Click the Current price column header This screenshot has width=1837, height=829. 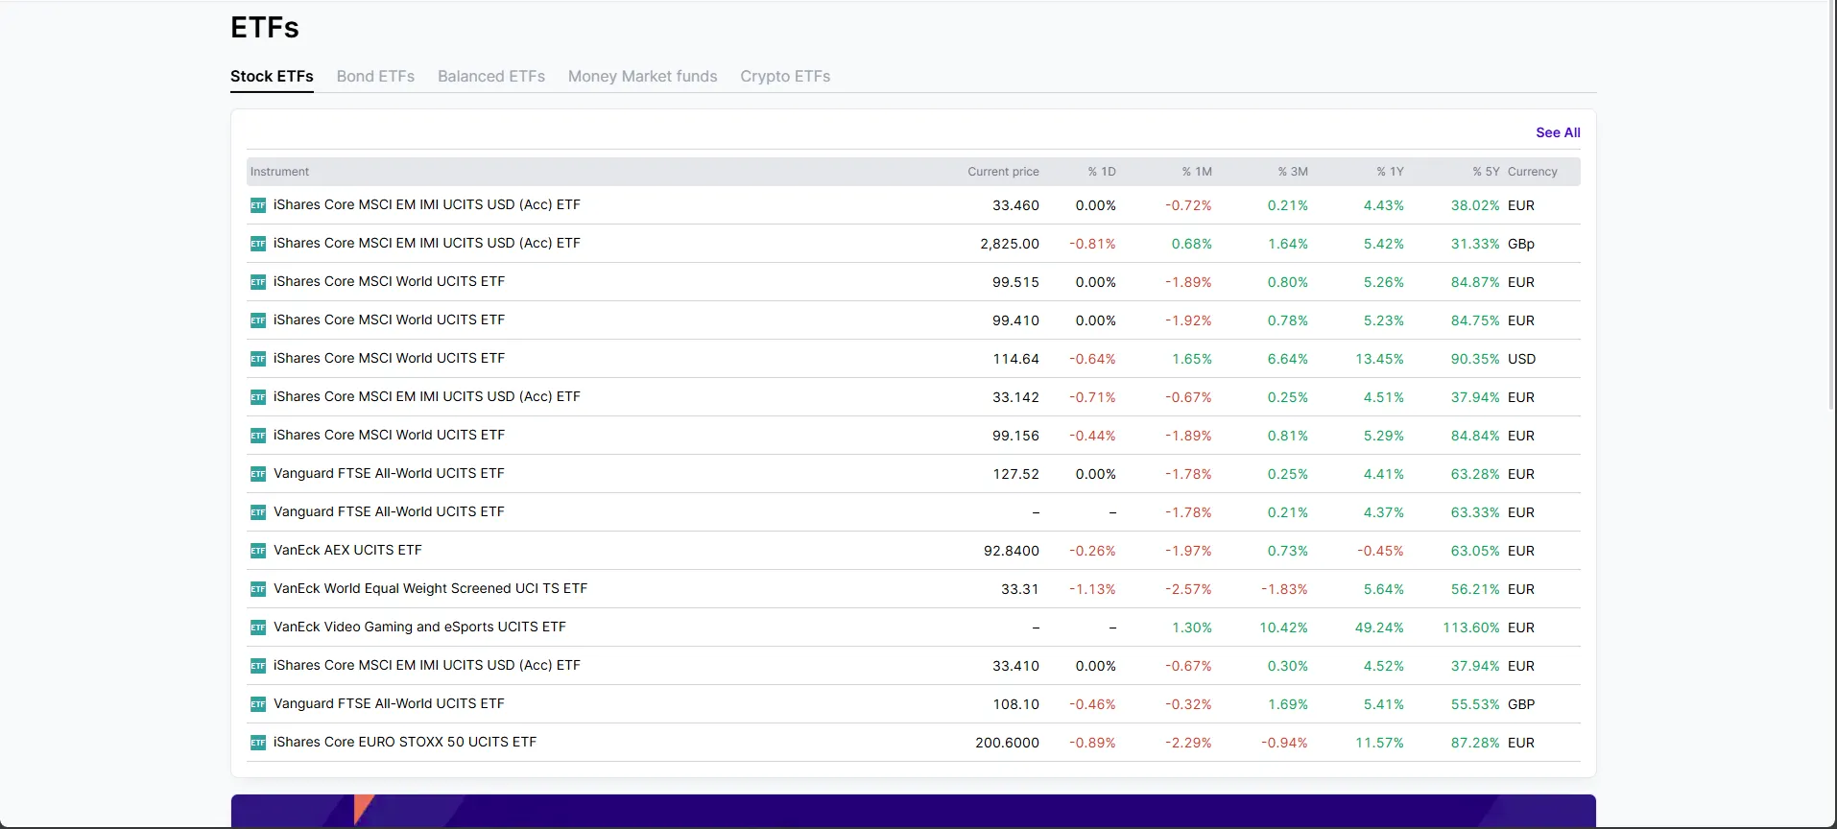pyautogui.click(x=1003, y=172)
